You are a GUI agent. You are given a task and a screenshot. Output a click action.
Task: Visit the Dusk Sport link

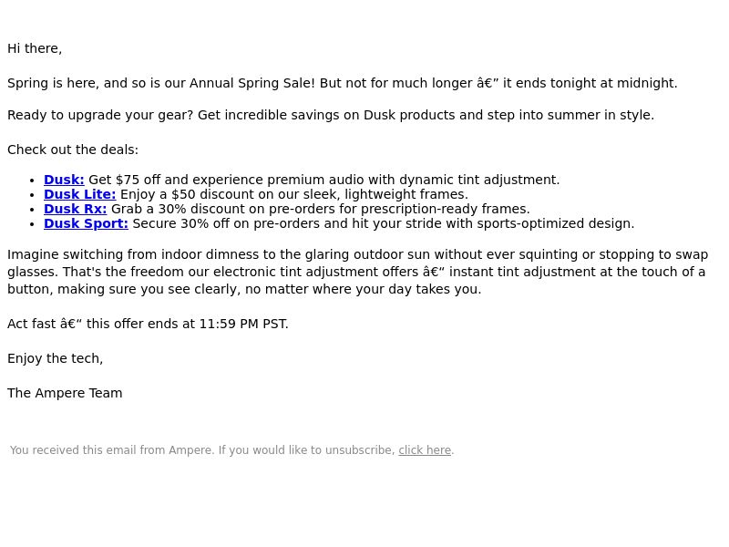point(86,223)
